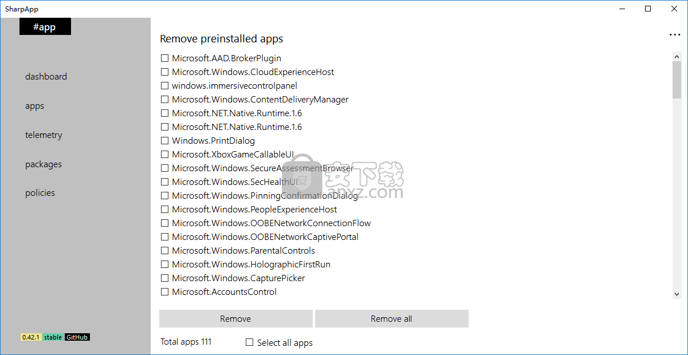The image size is (688, 355).
Task: Click the stable channel badge
Action: coord(53,337)
